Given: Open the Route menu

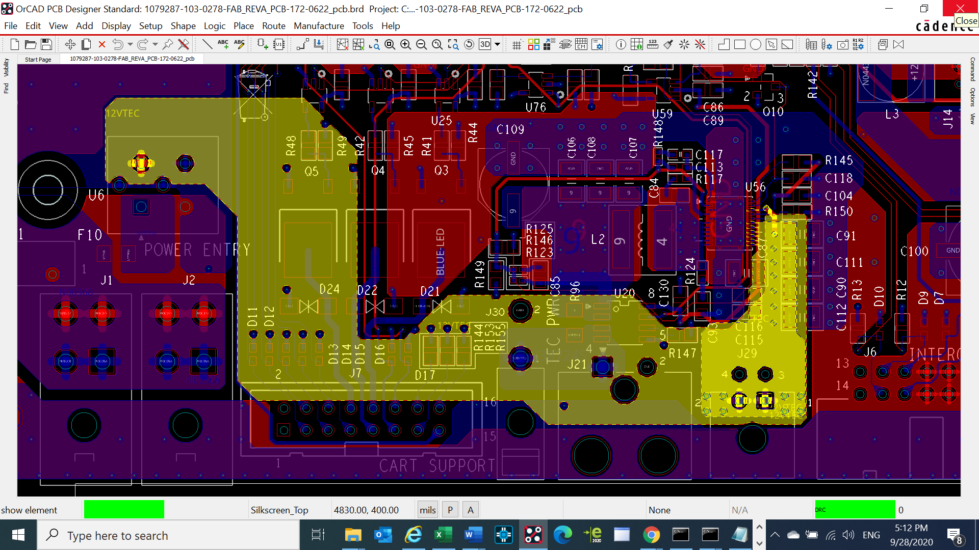Looking at the screenshot, I should pyautogui.click(x=274, y=26).
